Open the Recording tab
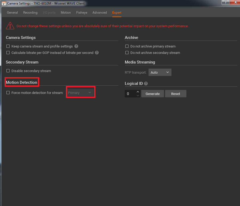This screenshot has height=206, width=240. point(30,13)
